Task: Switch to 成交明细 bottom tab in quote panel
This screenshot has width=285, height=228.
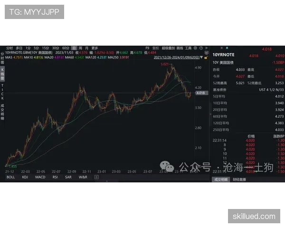Action: point(221,180)
